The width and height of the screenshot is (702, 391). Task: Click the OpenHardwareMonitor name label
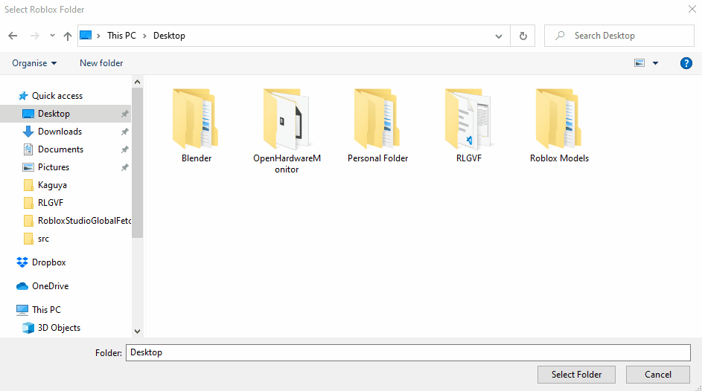(287, 164)
